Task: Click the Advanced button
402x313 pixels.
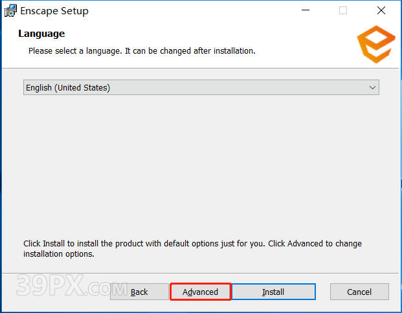Action: (x=200, y=292)
